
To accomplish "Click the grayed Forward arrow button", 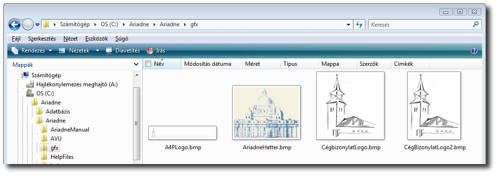I will (x=28, y=24).
